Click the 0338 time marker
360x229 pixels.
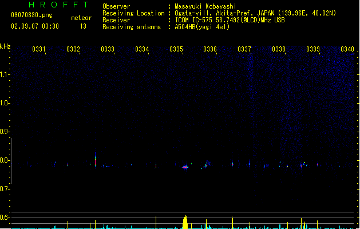tap(279, 49)
